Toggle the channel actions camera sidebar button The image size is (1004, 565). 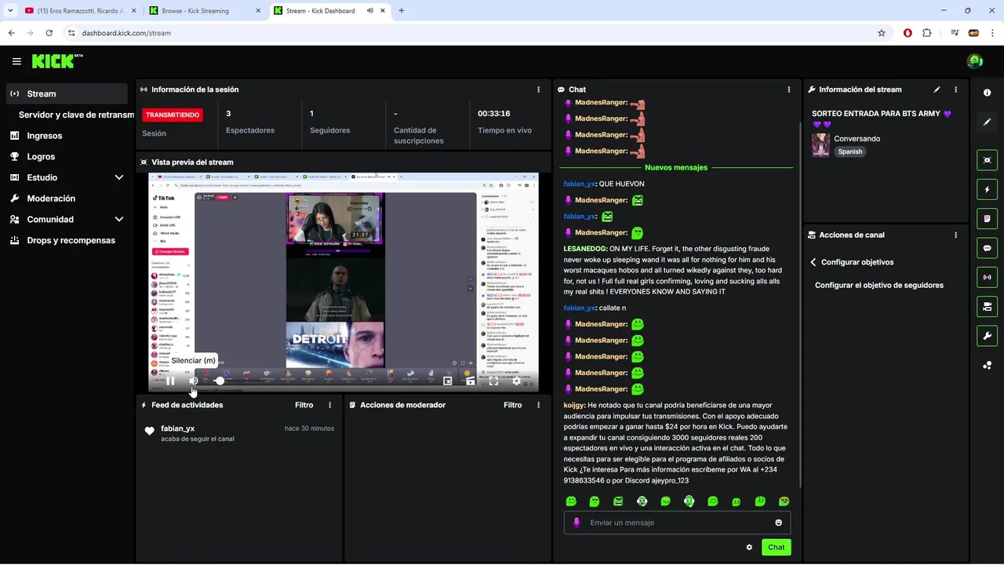[987, 306]
